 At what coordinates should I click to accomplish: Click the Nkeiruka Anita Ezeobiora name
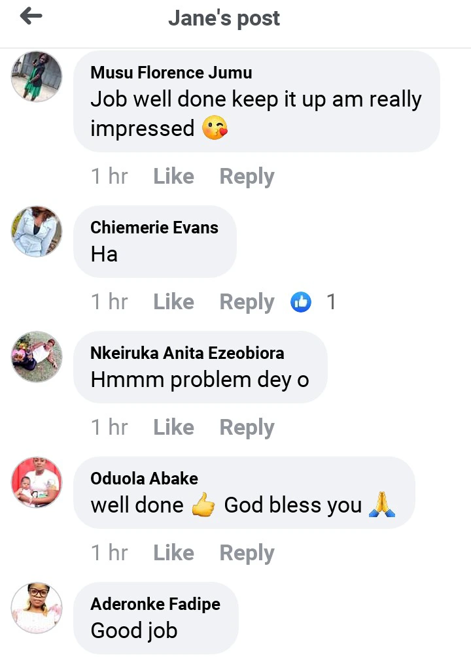point(187,353)
